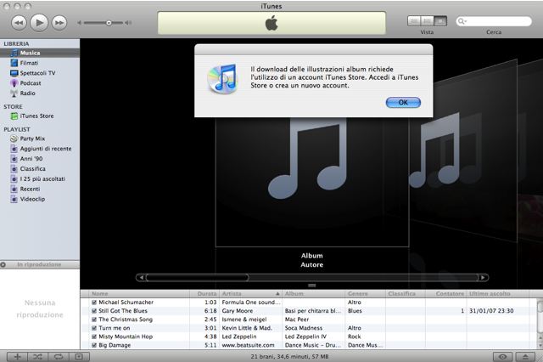
Task: Click the Party Mix disc icon
Action: coord(14,139)
